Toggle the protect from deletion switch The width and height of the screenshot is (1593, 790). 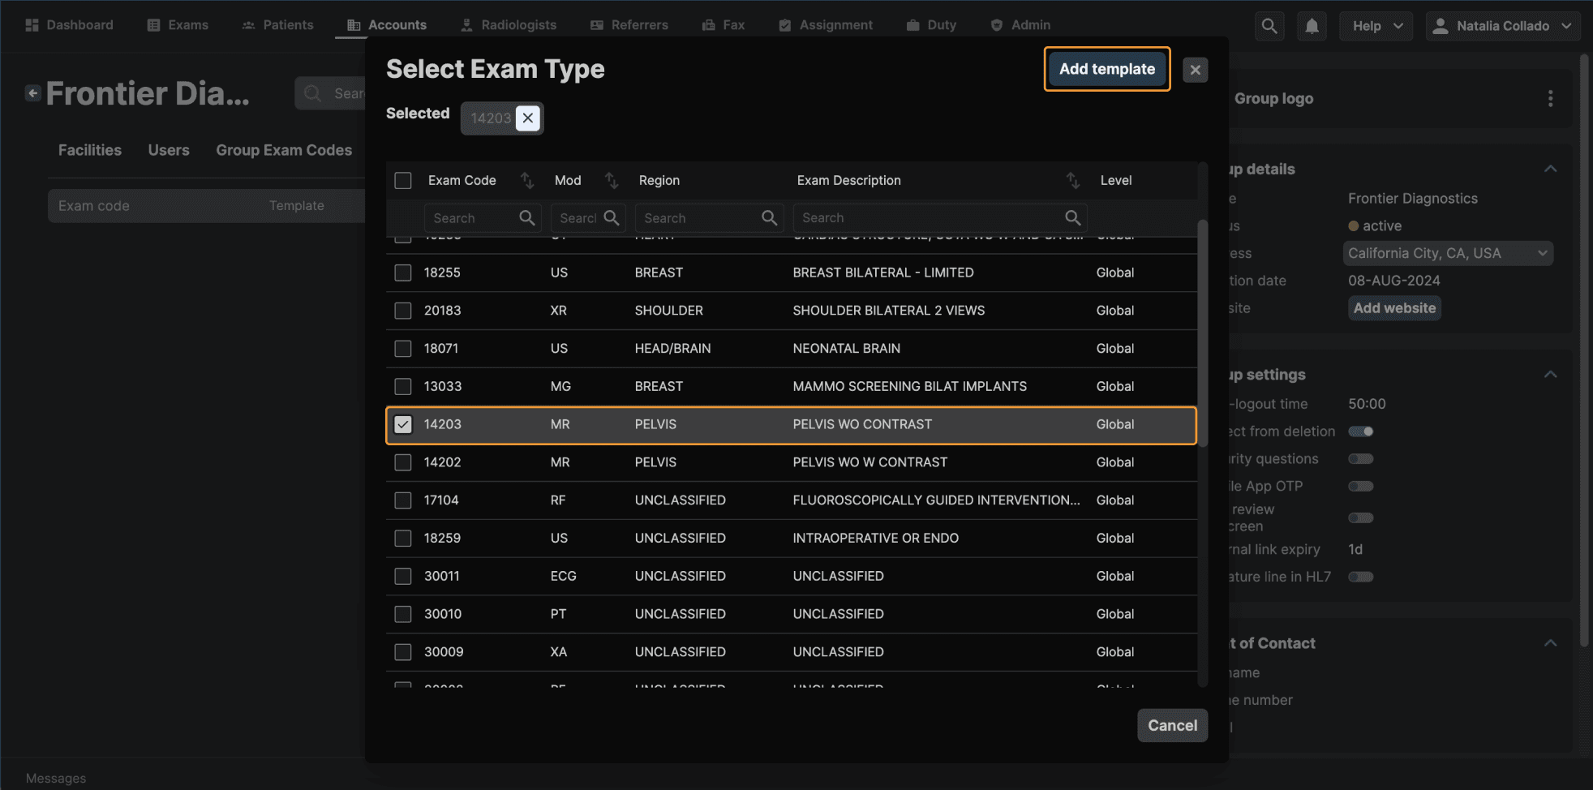(1361, 431)
